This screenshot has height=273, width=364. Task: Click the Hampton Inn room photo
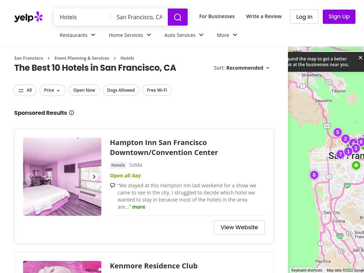(62, 177)
